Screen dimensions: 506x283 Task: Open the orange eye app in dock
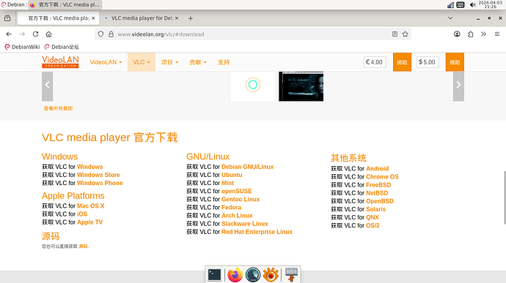coord(271,275)
